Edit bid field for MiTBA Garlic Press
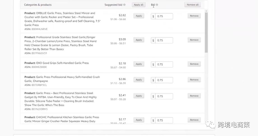 pos(164,96)
